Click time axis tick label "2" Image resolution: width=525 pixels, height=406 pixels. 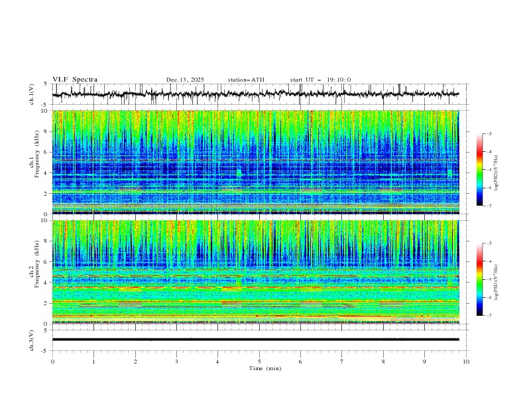135,362
